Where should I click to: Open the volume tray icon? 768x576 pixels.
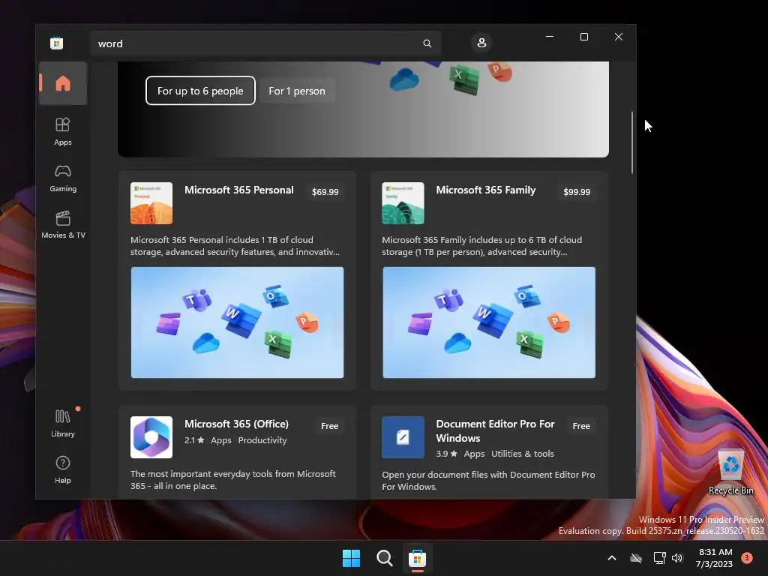677,558
